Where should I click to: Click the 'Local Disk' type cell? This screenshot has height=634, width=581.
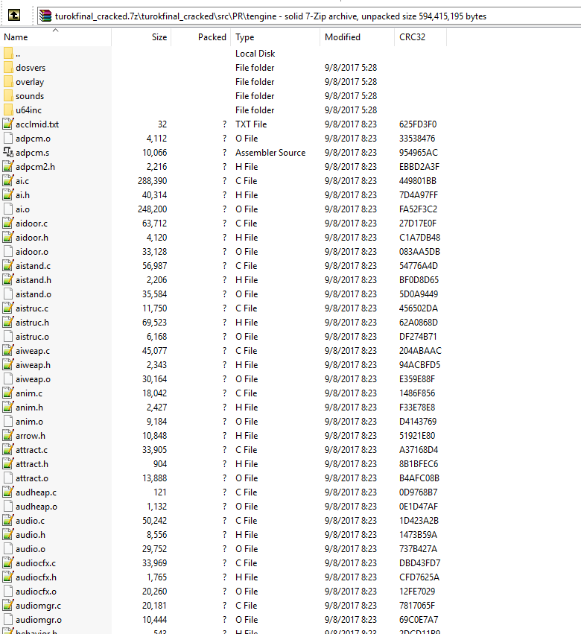[255, 54]
